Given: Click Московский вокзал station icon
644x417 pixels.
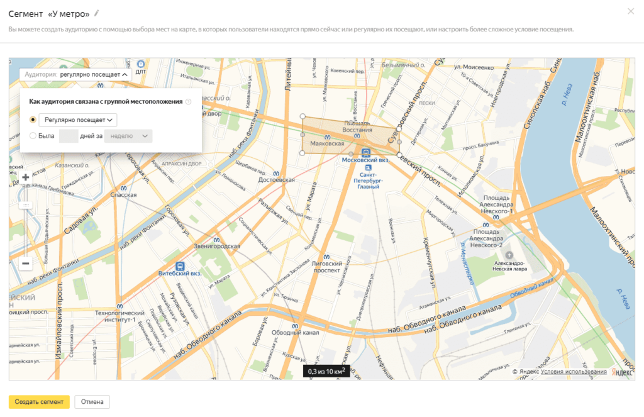Looking at the screenshot, I should pyautogui.click(x=365, y=153).
